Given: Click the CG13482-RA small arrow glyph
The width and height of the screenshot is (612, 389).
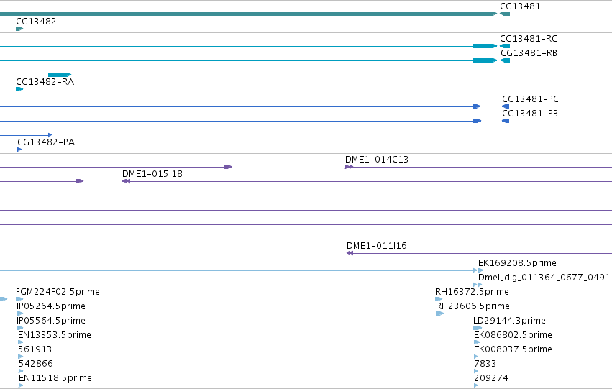Looking at the screenshot, I should 19,89.
